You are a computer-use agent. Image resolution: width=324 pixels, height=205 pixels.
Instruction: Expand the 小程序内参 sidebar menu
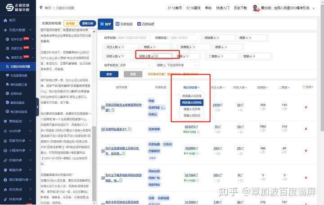[x=18, y=151]
